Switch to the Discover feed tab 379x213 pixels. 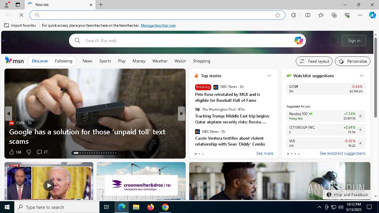coord(40,61)
